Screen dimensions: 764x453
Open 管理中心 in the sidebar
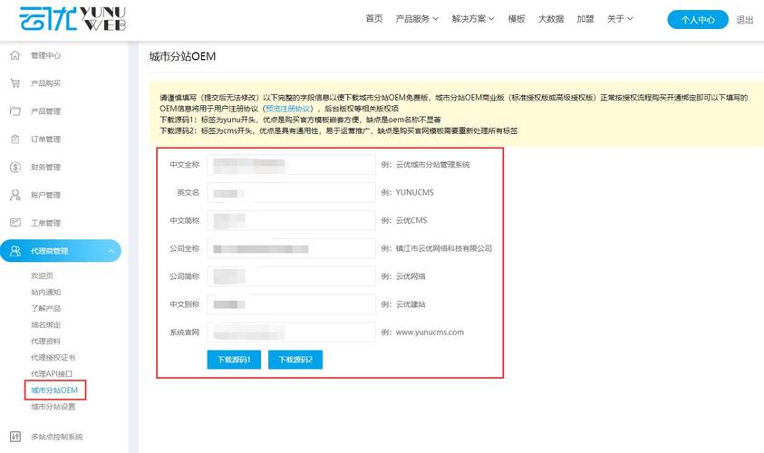pos(46,55)
